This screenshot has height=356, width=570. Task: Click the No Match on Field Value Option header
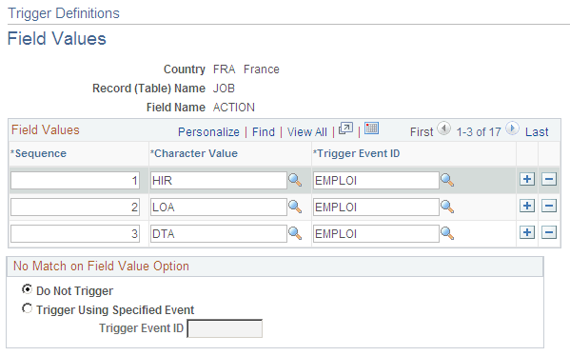(101, 267)
